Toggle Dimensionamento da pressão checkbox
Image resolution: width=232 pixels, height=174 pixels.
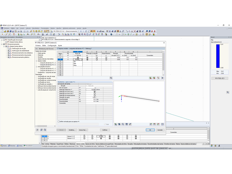tap(9, 55)
